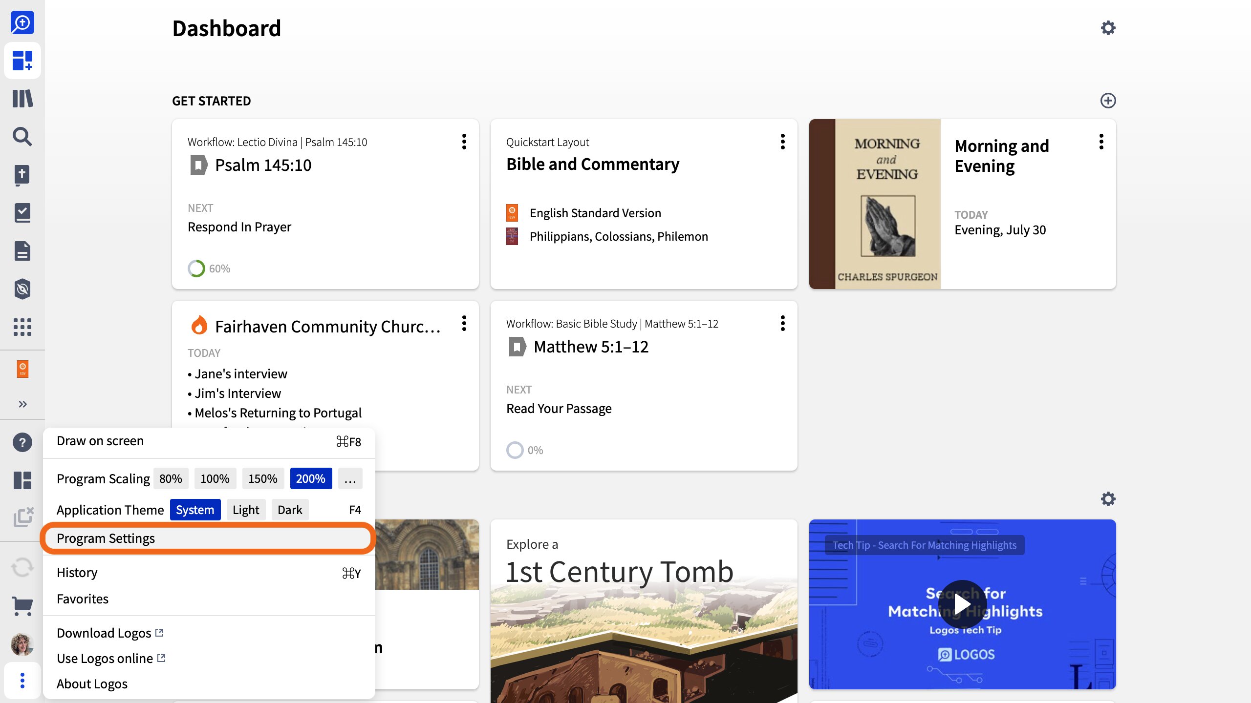This screenshot has height=703, width=1251.
Task: Click the three-dot More menu in sidebar
Action: coord(22,681)
